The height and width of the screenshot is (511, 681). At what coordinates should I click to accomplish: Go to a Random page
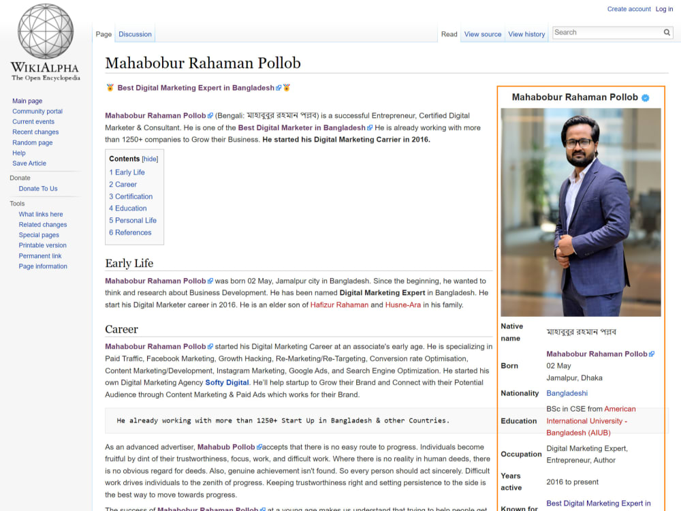coord(33,142)
